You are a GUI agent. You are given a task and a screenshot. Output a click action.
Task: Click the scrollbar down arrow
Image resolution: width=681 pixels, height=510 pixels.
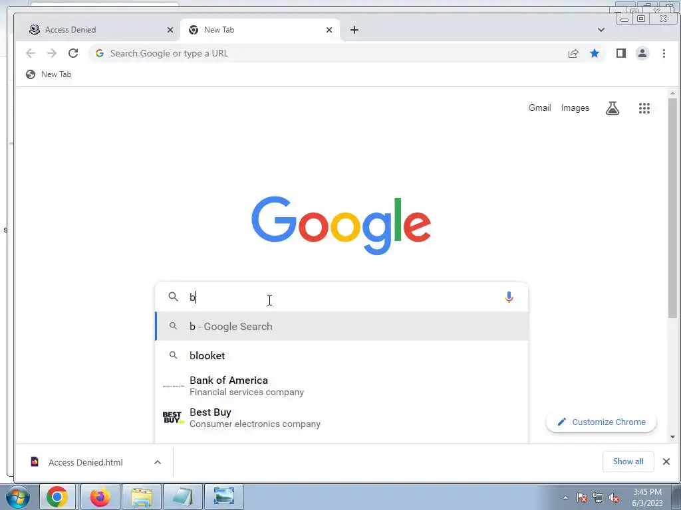[672, 437]
